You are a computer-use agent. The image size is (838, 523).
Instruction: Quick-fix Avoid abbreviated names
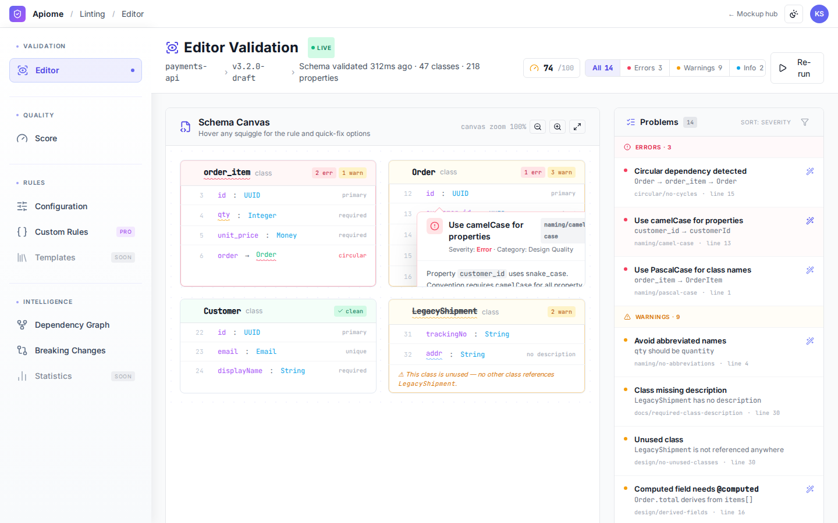coord(810,341)
